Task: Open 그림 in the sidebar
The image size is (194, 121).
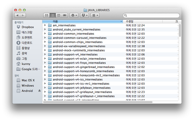Action: coord(22,59)
